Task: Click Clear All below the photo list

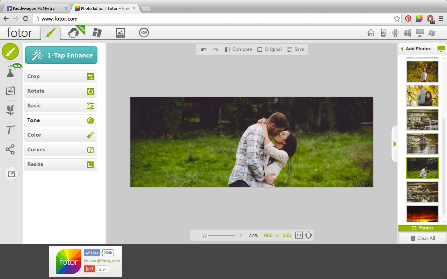Action: pyautogui.click(x=423, y=238)
